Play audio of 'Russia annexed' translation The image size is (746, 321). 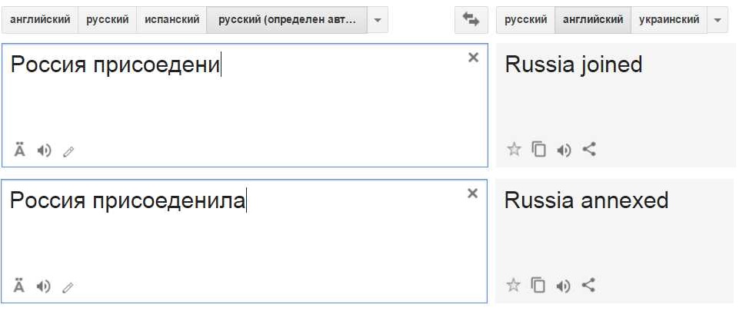564,286
